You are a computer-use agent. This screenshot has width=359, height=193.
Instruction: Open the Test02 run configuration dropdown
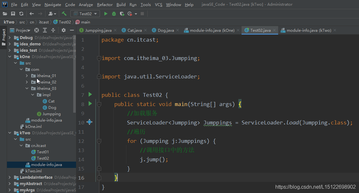(x=85, y=14)
